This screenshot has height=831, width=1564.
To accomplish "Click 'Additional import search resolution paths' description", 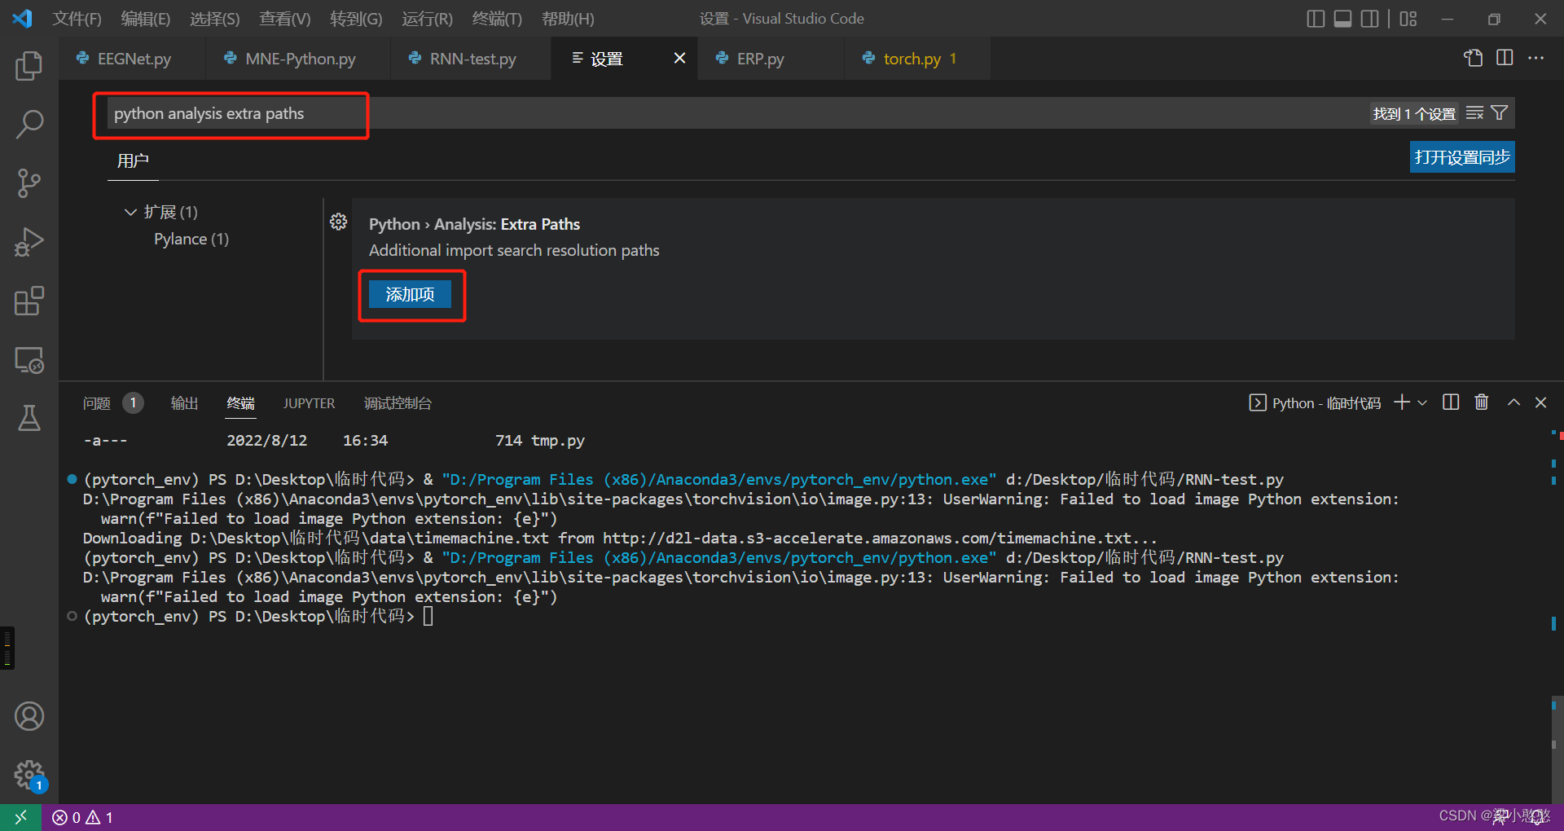I will [x=514, y=250].
